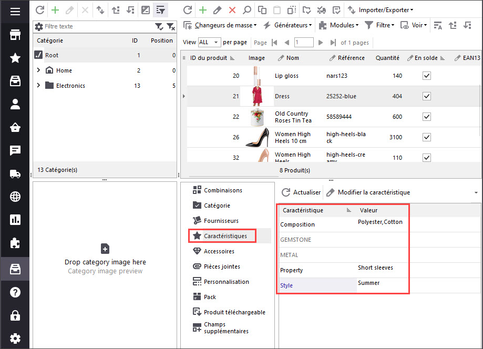Open Changeurs de masse dropdown
The width and height of the screenshot is (483, 349).
[x=220, y=25]
